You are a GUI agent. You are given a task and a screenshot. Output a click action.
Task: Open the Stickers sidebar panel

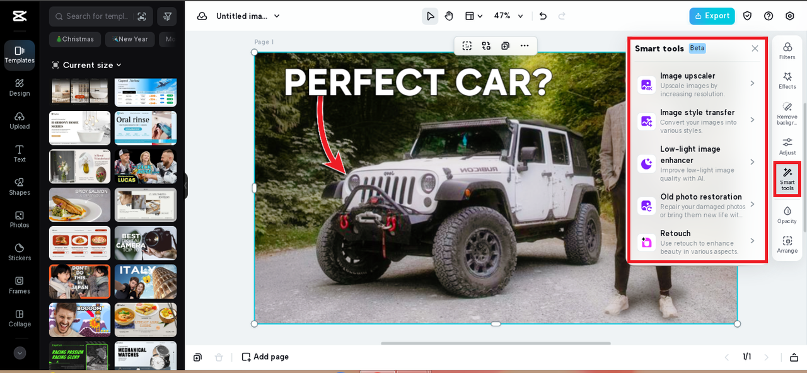[x=20, y=252]
